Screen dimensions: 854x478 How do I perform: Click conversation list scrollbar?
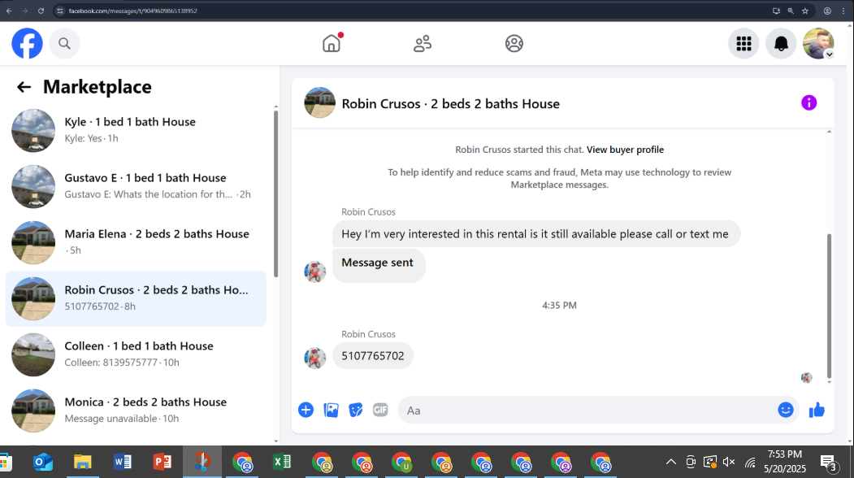click(275, 193)
